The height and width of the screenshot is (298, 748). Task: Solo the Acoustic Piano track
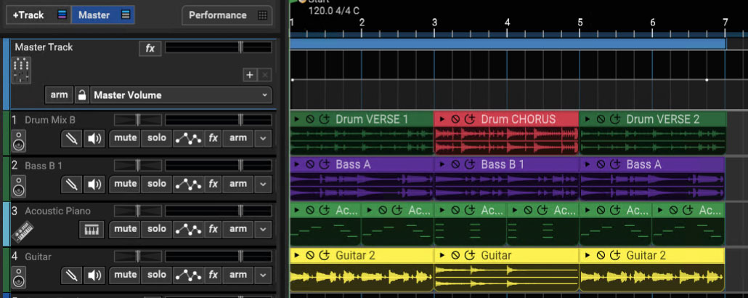click(x=156, y=229)
